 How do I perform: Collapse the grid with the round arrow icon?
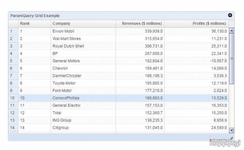click(230, 15)
